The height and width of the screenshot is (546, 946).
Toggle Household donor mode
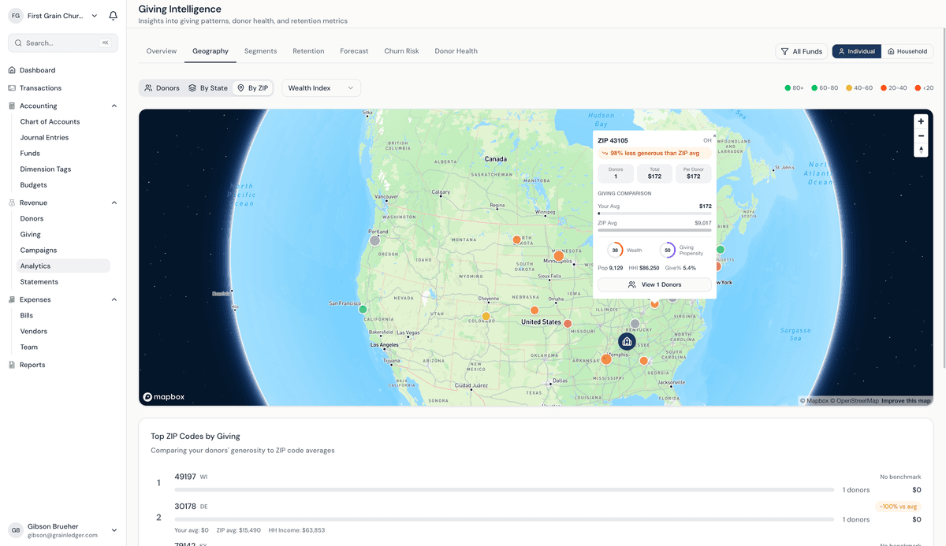pyautogui.click(x=907, y=51)
